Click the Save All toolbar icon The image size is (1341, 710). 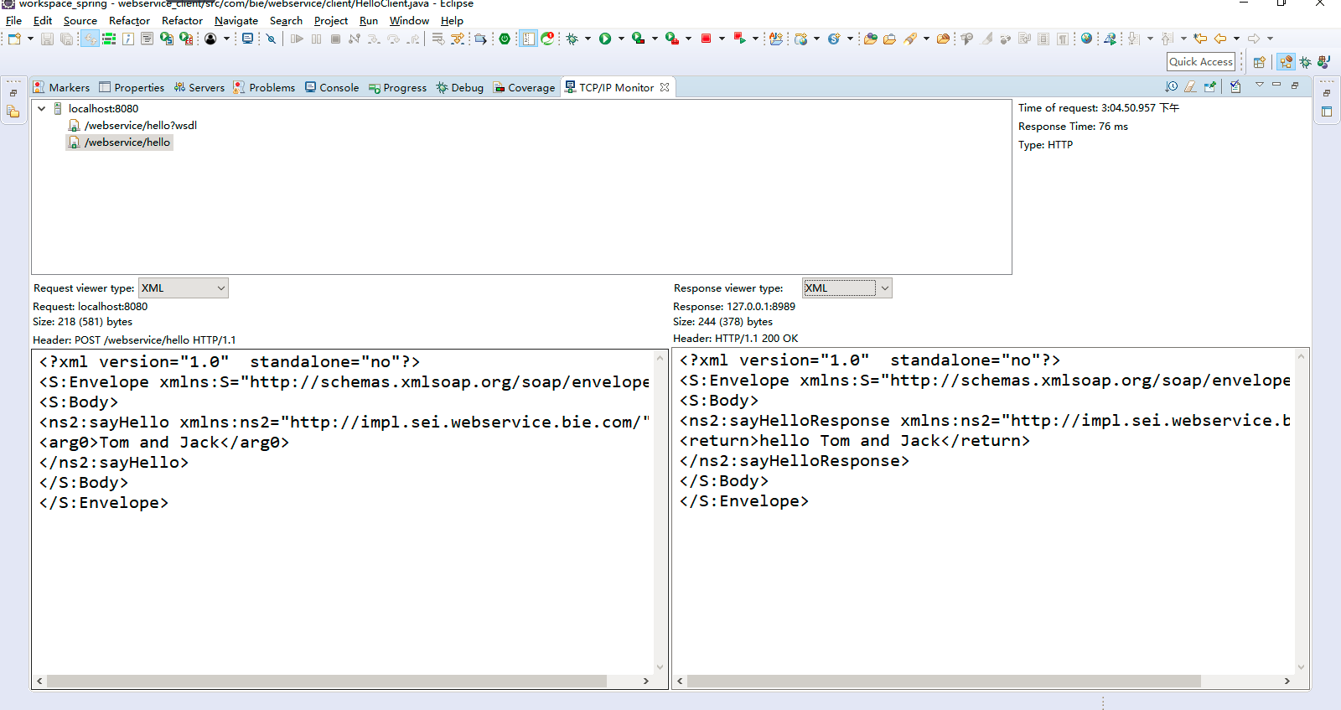[x=66, y=39]
